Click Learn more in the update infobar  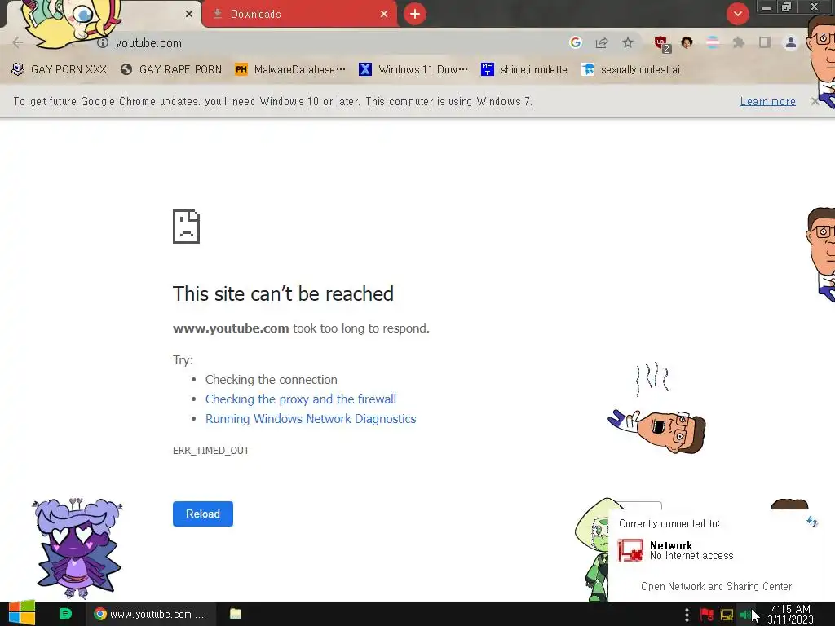[768, 101]
